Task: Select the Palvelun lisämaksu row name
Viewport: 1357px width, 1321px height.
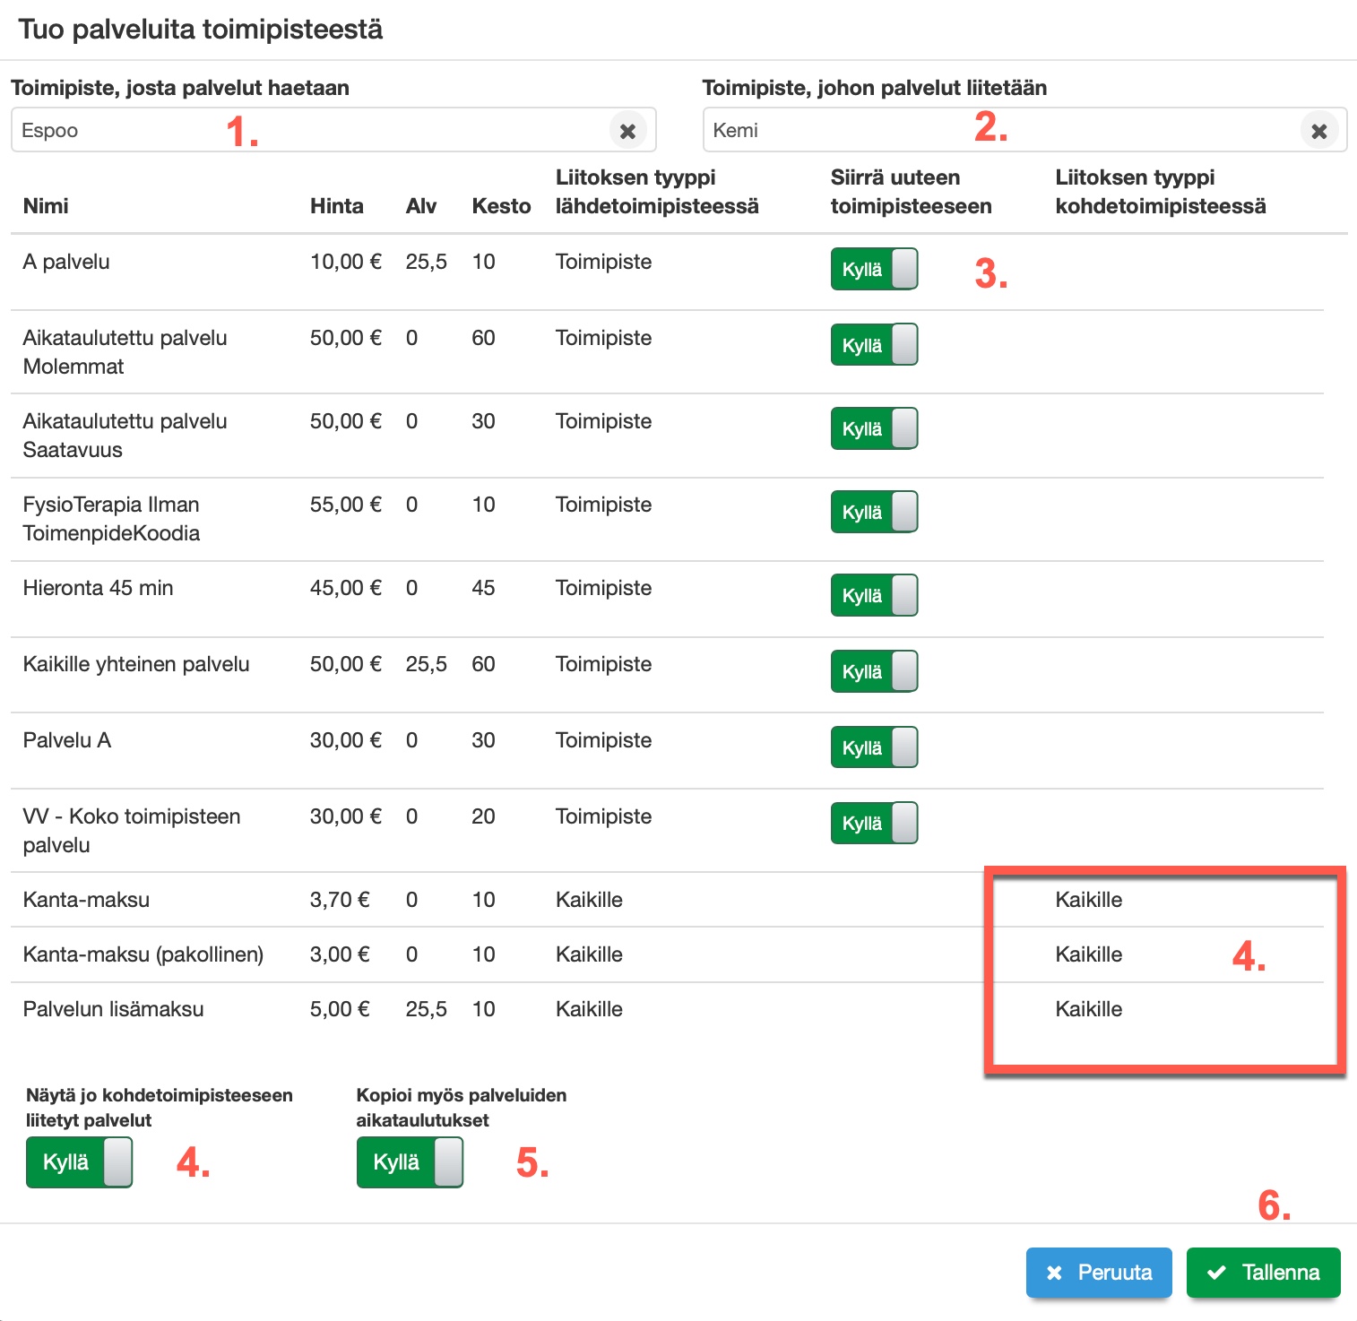Action: 113,1009
